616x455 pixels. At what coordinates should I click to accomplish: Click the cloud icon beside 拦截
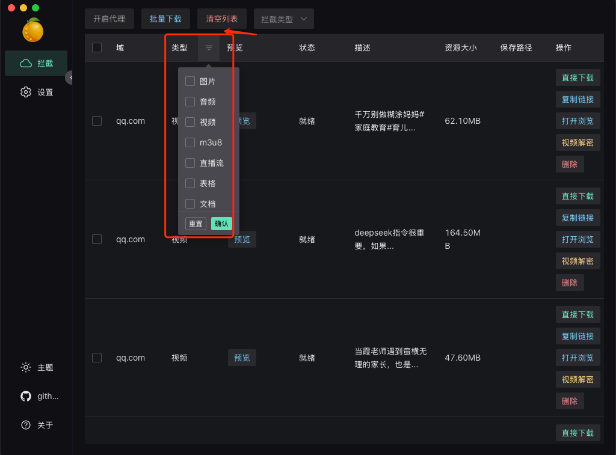[x=26, y=63]
